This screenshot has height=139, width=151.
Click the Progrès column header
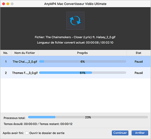(x=82, y=53)
